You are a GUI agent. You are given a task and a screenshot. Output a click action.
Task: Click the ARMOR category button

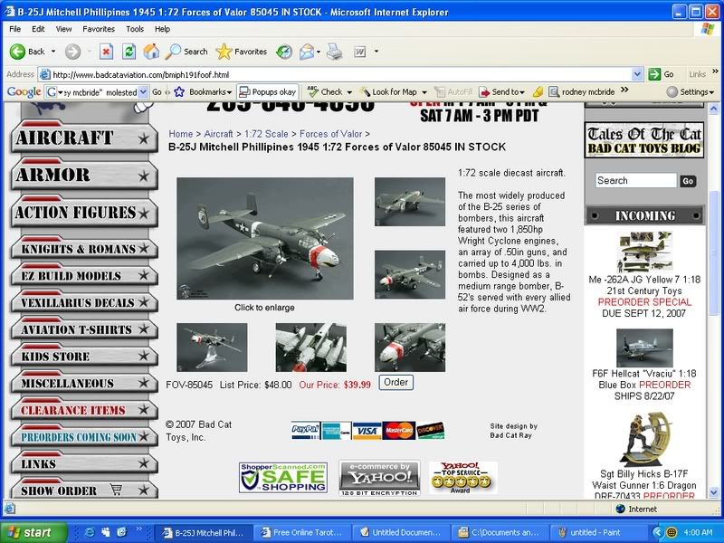[84, 174]
